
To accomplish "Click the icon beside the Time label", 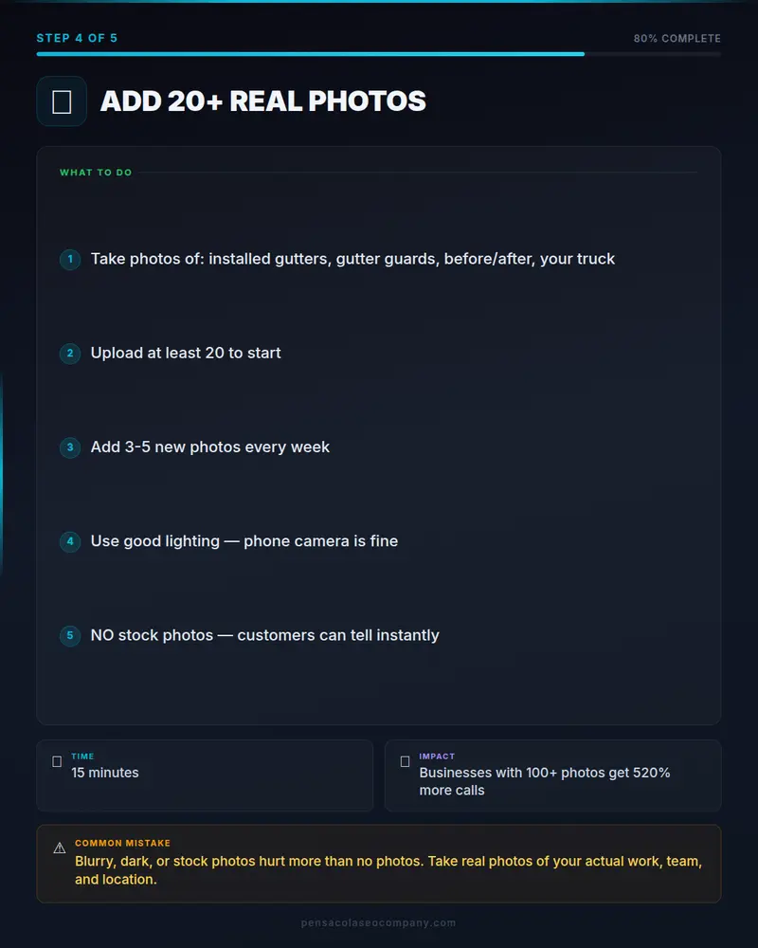I will point(57,762).
